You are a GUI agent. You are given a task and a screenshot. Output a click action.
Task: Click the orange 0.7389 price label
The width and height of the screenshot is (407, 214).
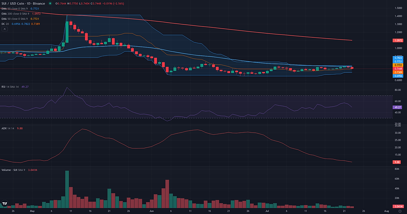398,72
